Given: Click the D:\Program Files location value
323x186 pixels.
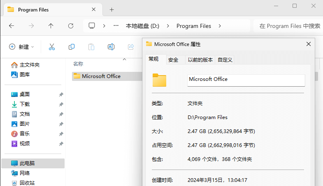Looking at the screenshot, I should (x=207, y=117).
